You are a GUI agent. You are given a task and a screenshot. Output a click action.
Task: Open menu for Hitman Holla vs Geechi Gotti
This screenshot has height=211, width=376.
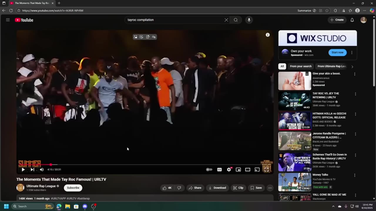pyautogui.click(x=355, y=114)
